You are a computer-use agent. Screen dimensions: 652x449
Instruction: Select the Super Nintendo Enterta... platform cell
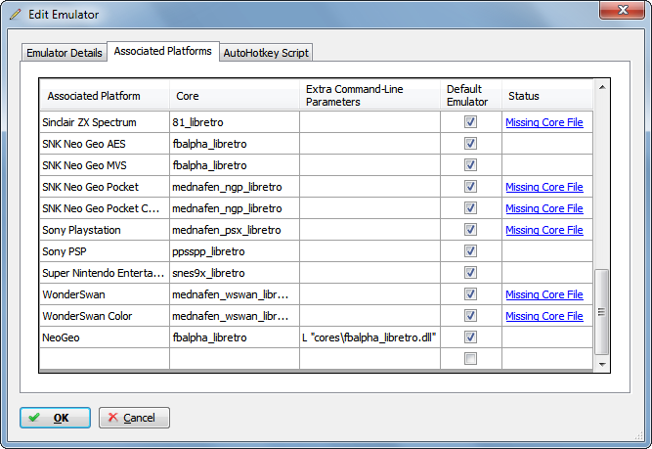pyautogui.click(x=105, y=273)
